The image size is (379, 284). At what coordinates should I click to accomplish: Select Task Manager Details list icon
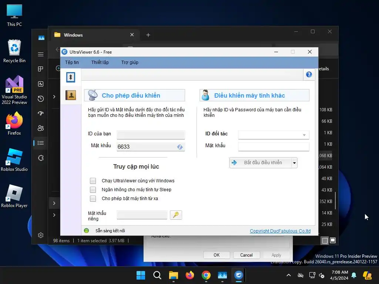41,143
